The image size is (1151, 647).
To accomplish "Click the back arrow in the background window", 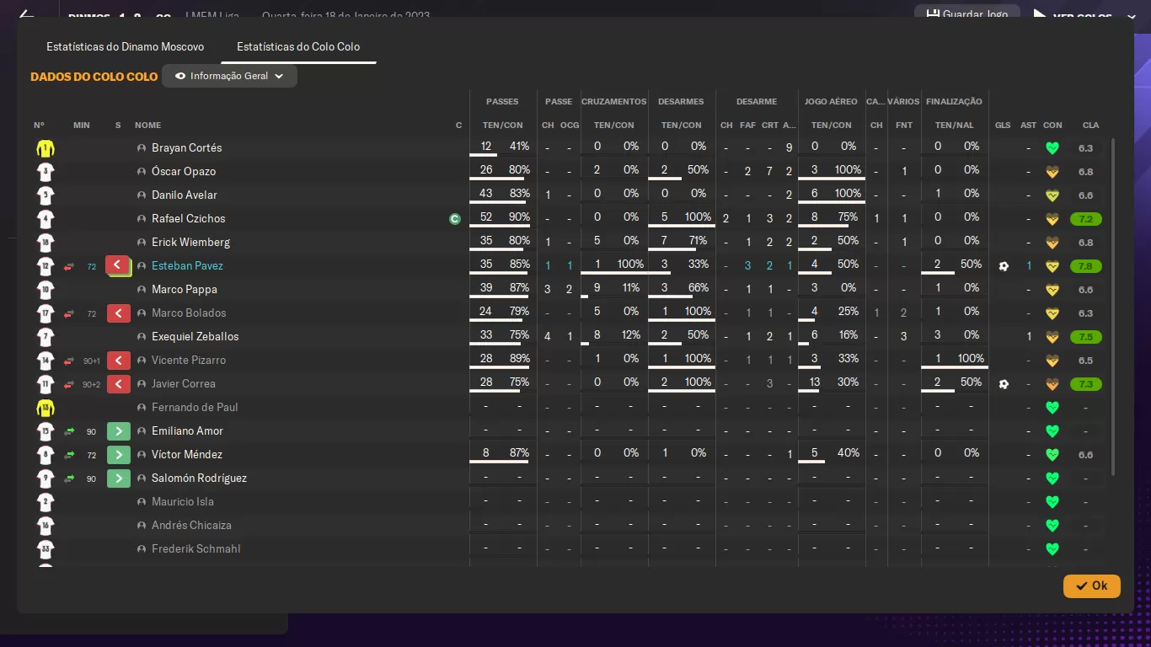I will 27,14.
